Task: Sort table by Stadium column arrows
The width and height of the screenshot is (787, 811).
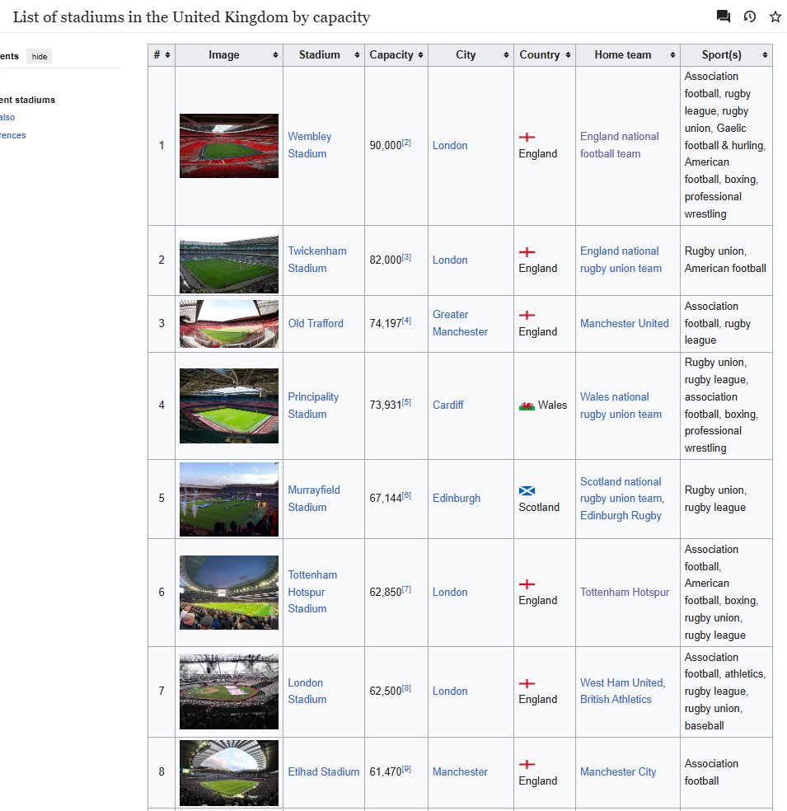Action: [x=358, y=55]
